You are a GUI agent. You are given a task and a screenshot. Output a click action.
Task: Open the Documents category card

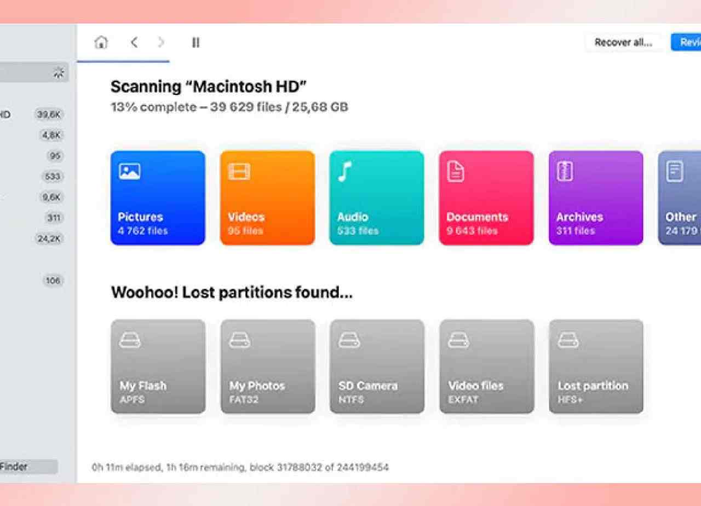(486, 197)
